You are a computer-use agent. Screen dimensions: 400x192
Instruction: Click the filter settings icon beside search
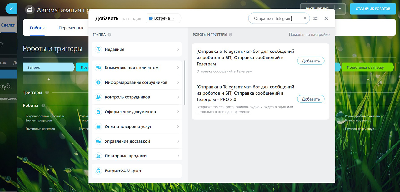[316, 18]
